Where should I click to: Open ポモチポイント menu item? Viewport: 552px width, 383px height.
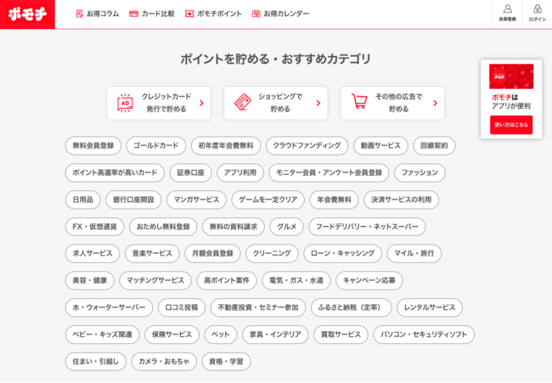213,14
